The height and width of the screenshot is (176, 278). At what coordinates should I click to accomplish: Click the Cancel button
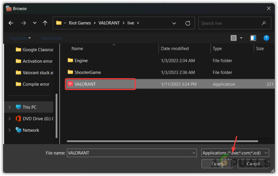point(253,164)
